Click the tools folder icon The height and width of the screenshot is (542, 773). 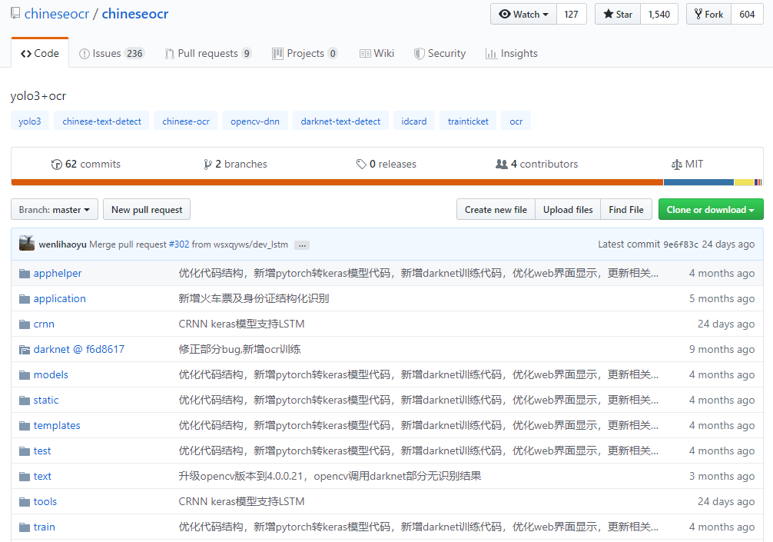24,502
